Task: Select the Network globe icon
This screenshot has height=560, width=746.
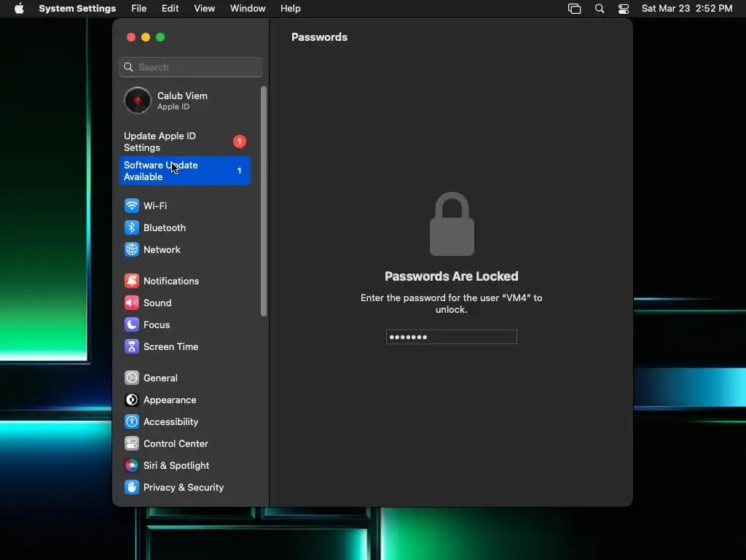Action: 132,249
